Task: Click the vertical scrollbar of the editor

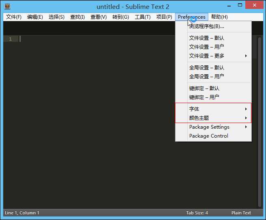Action: point(260,121)
